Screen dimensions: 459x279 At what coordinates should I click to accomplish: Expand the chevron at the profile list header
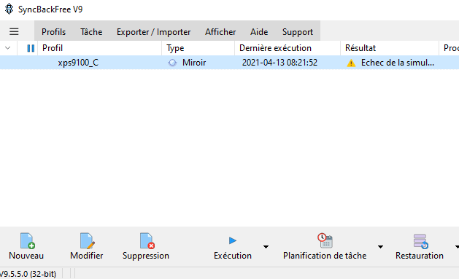pyautogui.click(x=8, y=48)
